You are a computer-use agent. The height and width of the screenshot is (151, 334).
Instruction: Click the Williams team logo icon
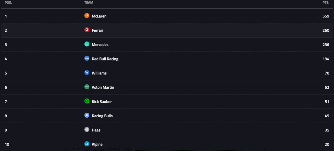point(87,73)
